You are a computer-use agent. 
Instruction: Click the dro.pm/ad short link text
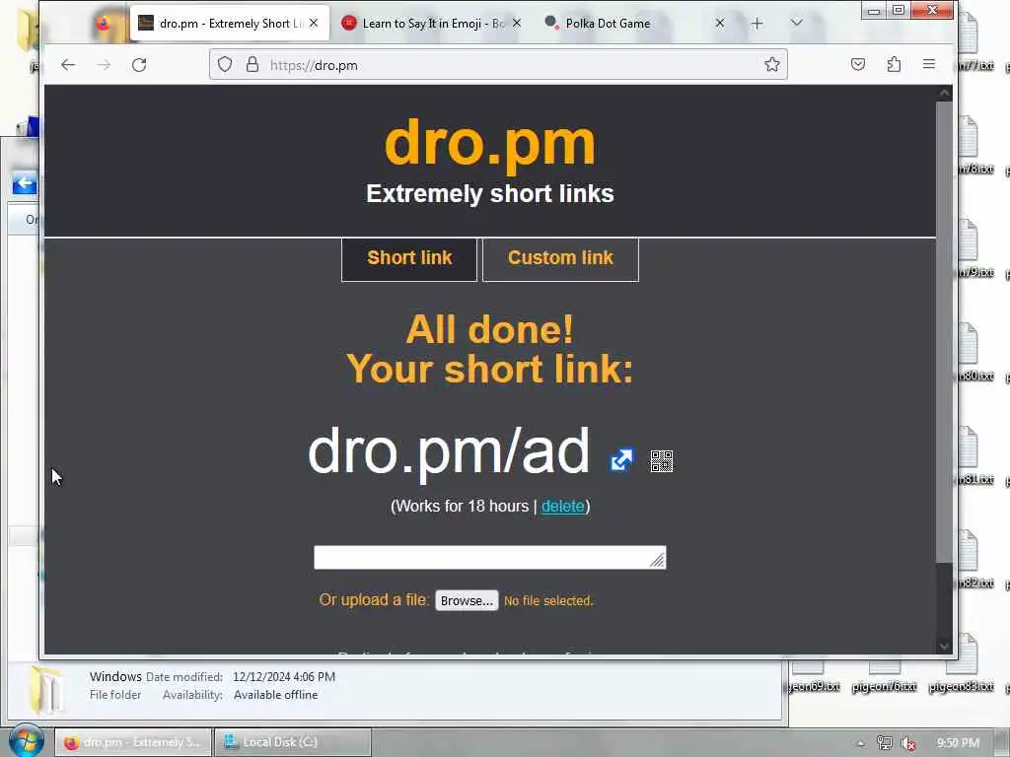pyautogui.click(x=449, y=451)
